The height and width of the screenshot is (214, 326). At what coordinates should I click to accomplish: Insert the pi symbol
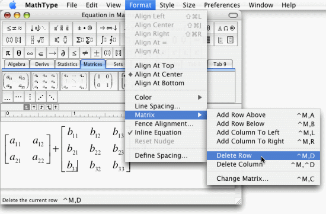click(8, 53)
